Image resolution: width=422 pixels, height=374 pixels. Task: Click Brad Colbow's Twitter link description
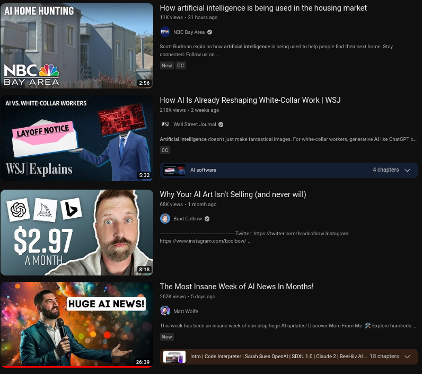(254, 237)
